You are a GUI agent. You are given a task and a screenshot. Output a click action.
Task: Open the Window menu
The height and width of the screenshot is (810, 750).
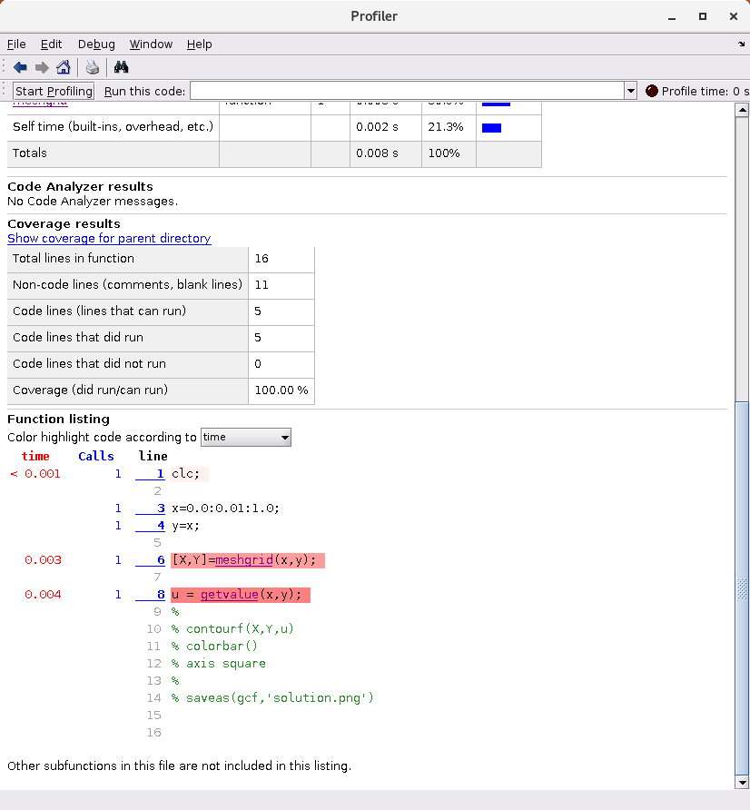pos(151,44)
